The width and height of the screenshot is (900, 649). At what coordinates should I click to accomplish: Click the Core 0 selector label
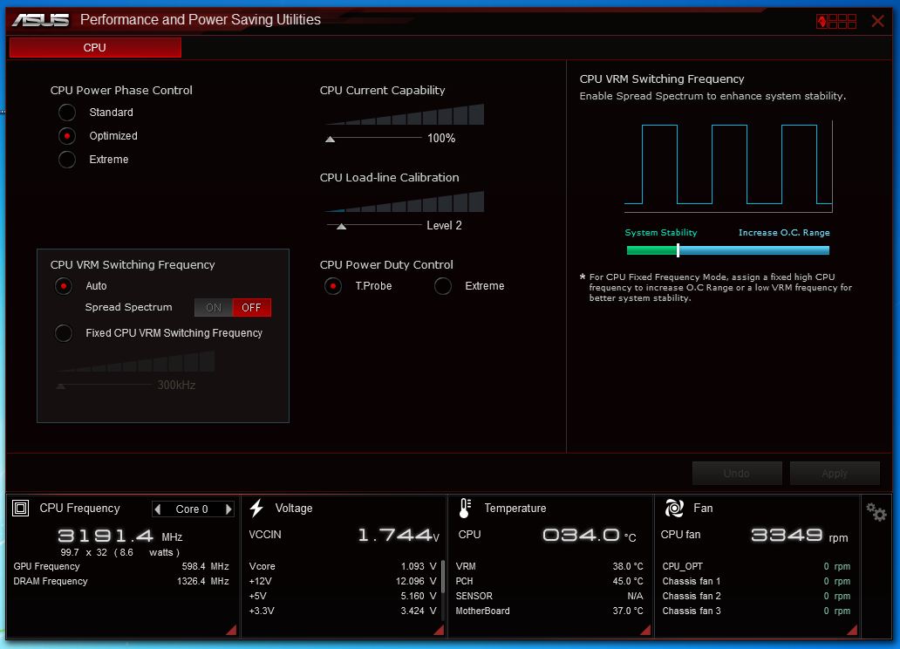[x=192, y=509]
